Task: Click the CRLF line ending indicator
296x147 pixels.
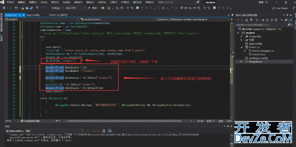Action: [229, 121]
